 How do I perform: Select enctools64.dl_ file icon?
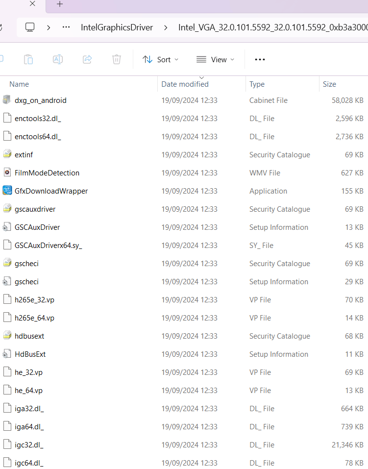click(7, 136)
